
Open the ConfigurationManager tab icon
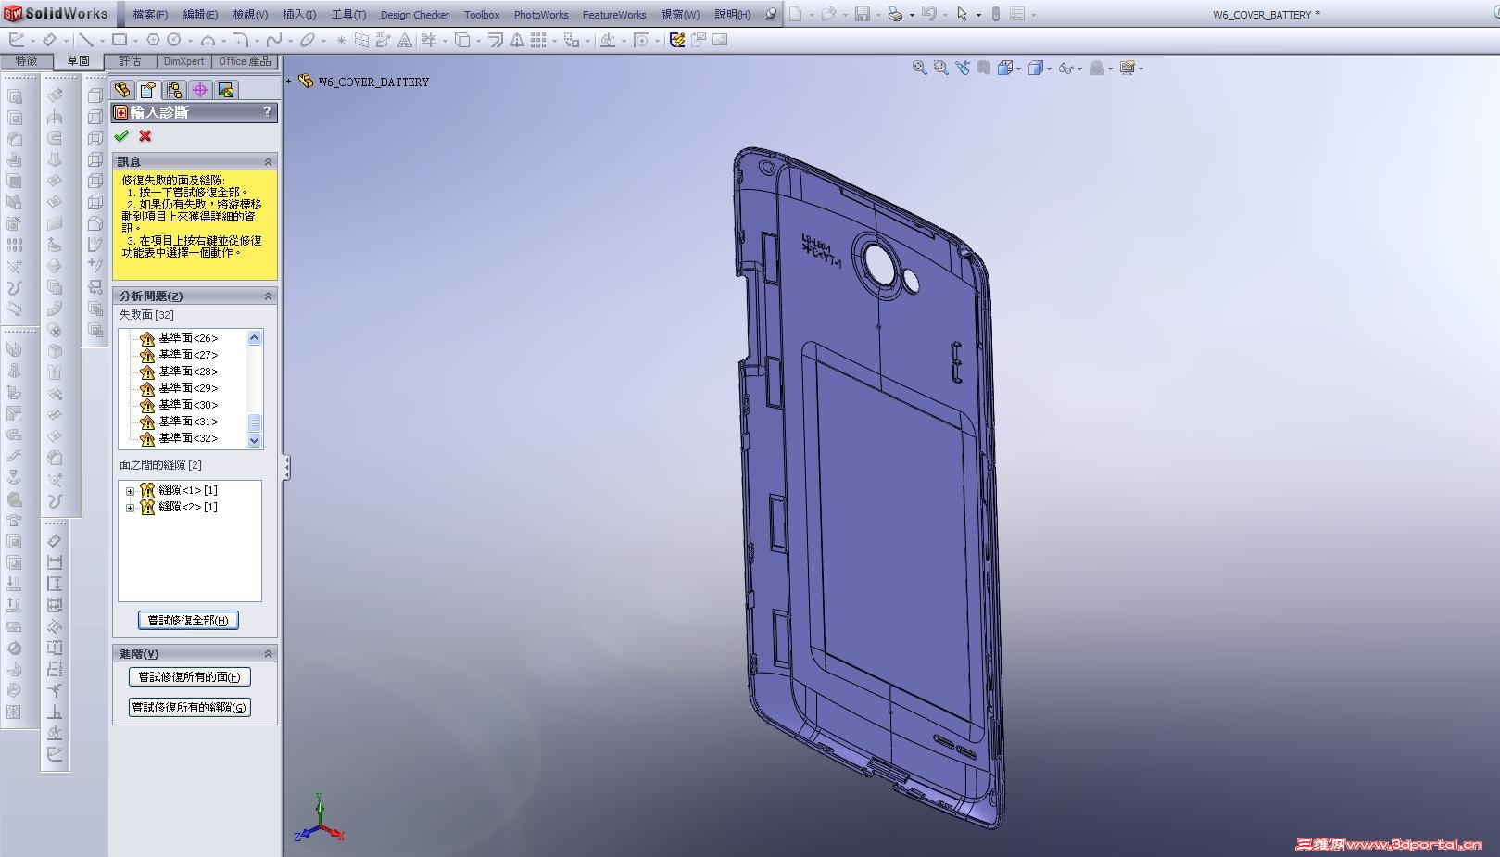pyautogui.click(x=174, y=90)
